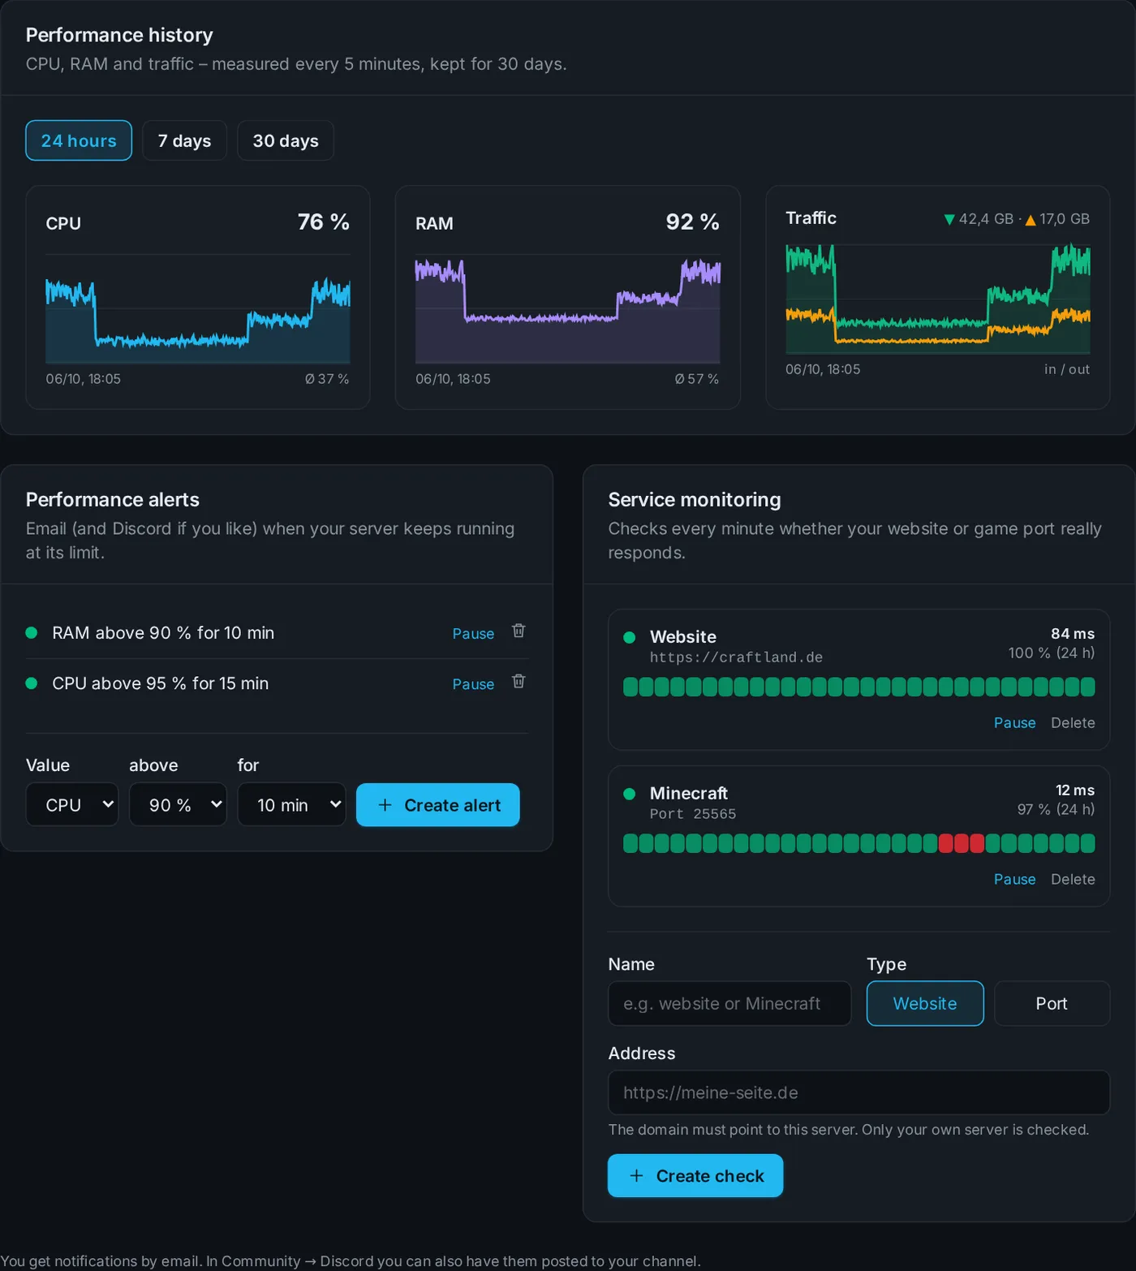The width and height of the screenshot is (1136, 1271).
Task: Click the CPU history chart
Action: pos(198,309)
